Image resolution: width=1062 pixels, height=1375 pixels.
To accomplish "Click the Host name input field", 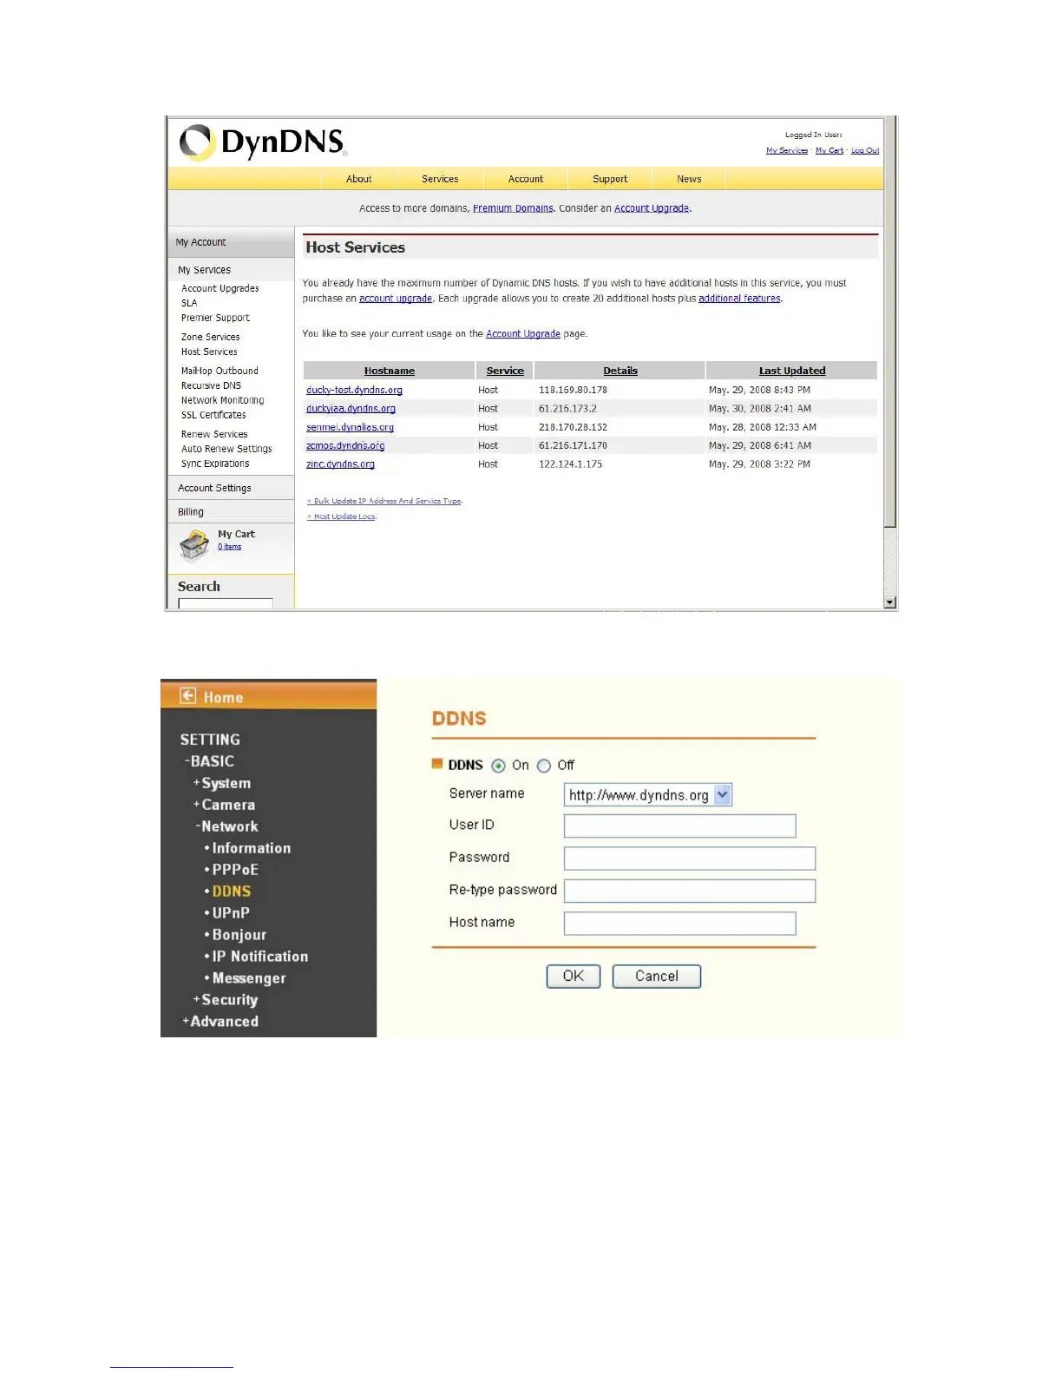I will (x=680, y=924).
